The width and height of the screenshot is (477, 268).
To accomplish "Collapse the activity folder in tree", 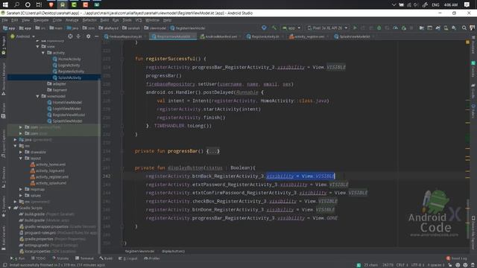I will coord(43,53).
